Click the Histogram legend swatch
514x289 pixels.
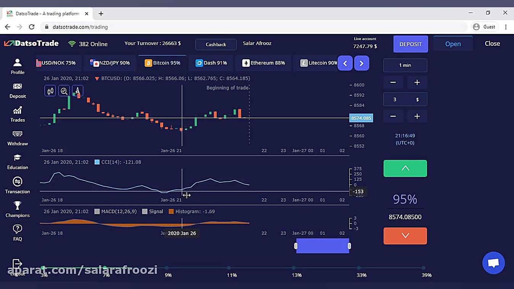point(171,211)
